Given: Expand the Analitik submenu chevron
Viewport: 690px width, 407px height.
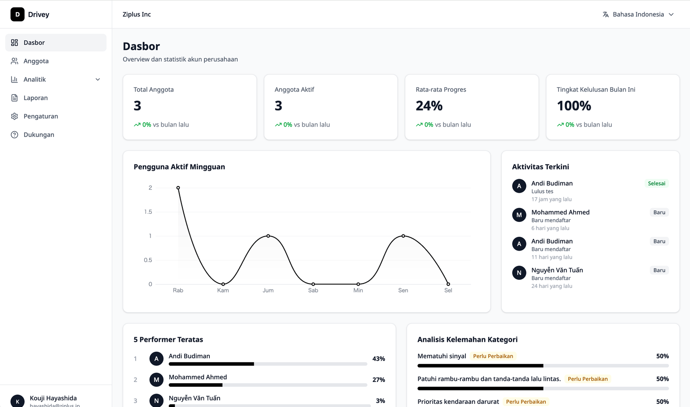Looking at the screenshot, I should (x=97, y=80).
